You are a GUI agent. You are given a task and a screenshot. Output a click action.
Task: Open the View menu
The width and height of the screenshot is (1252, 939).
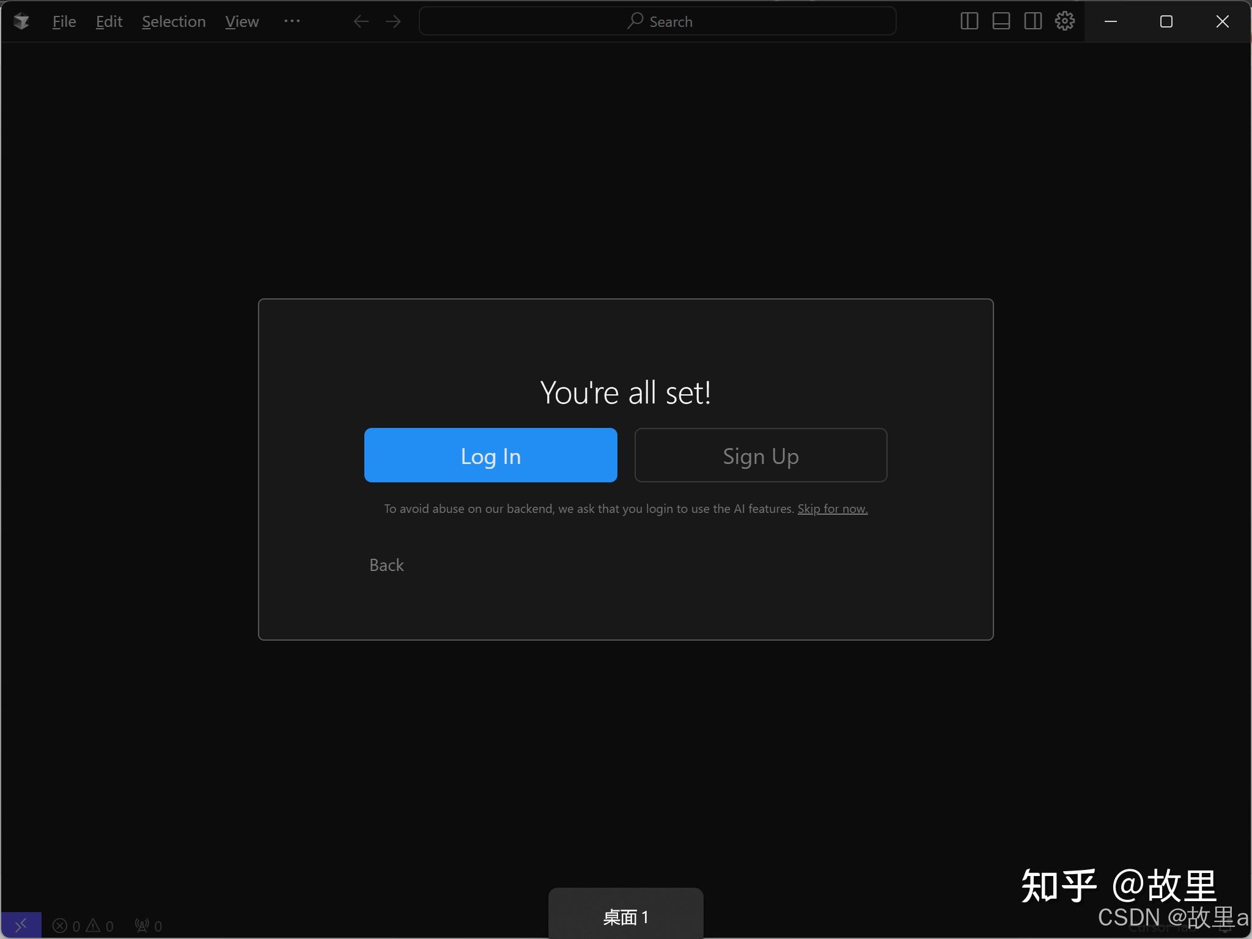(241, 21)
